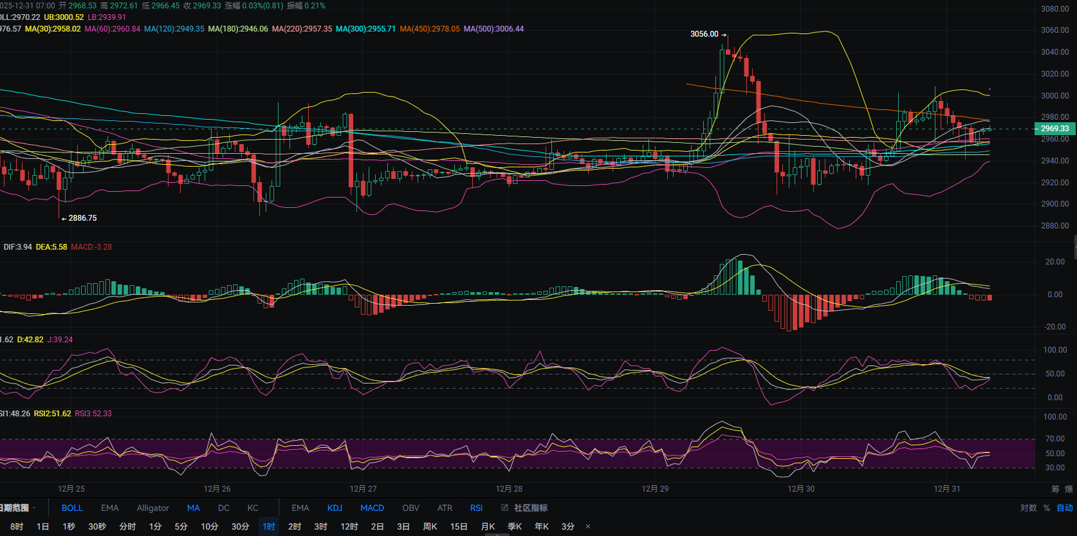The width and height of the screenshot is (1077, 536).
Task: Click the 自动 auto scale button
Action: [x=1065, y=508]
